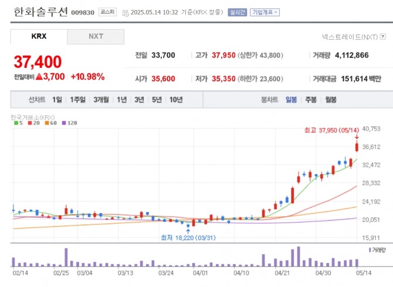
Task: Click the 상한가 43,800 text
Action: tap(260, 55)
